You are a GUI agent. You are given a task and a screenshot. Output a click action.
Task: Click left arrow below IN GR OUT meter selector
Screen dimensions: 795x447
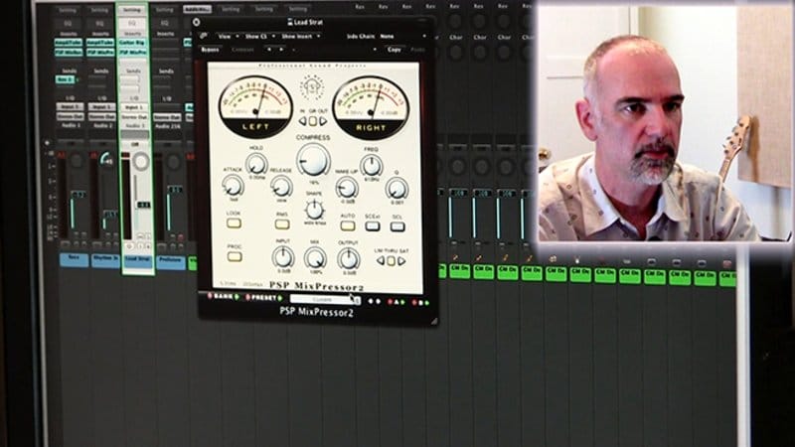point(303,121)
